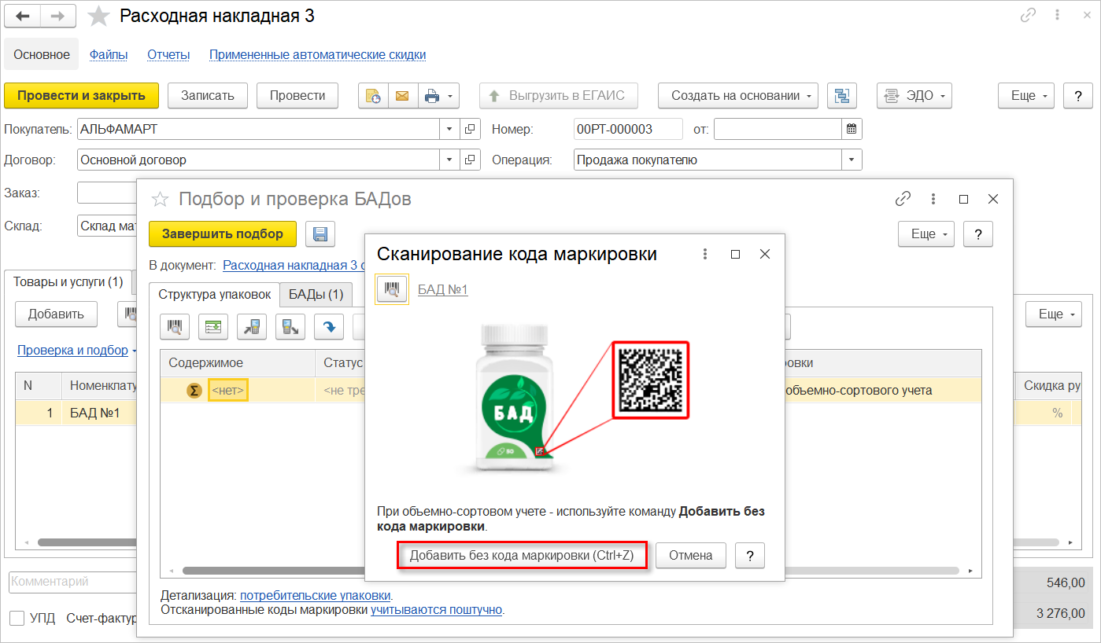Get link icon in Подбор и проверка БАДов window
Screen dimensions: 1101x643
click(x=903, y=199)
